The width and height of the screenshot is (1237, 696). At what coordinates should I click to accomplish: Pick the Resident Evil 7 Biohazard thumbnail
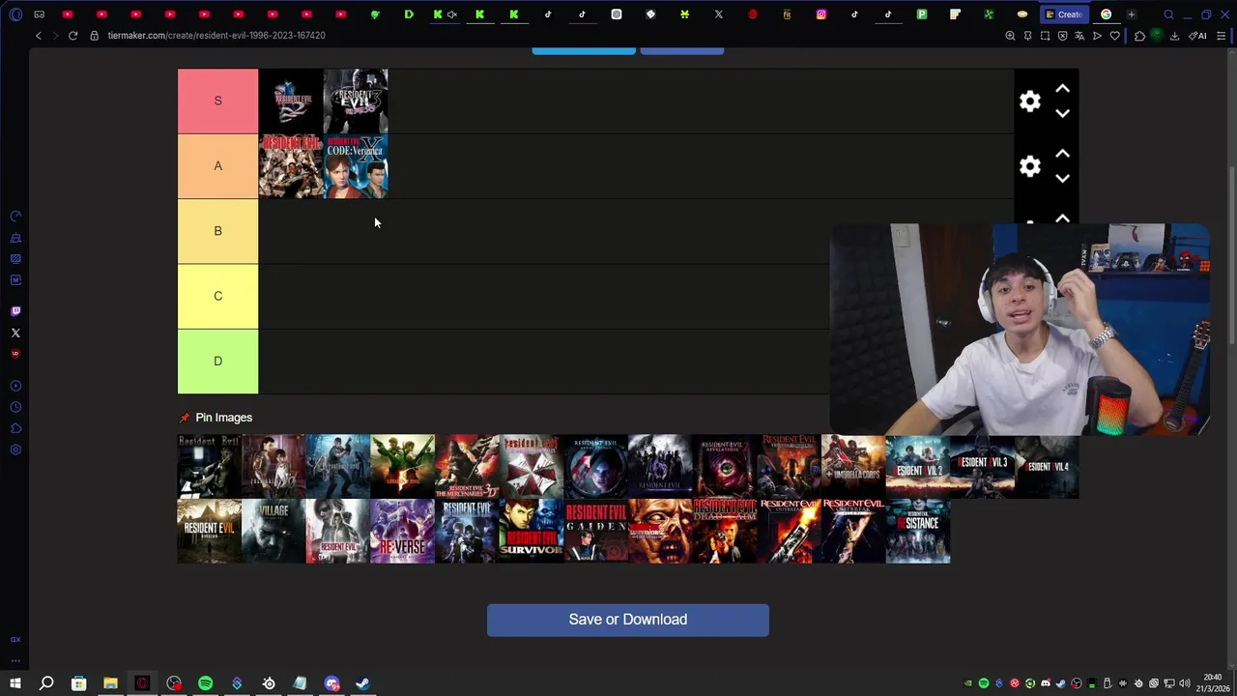(210, 531)
